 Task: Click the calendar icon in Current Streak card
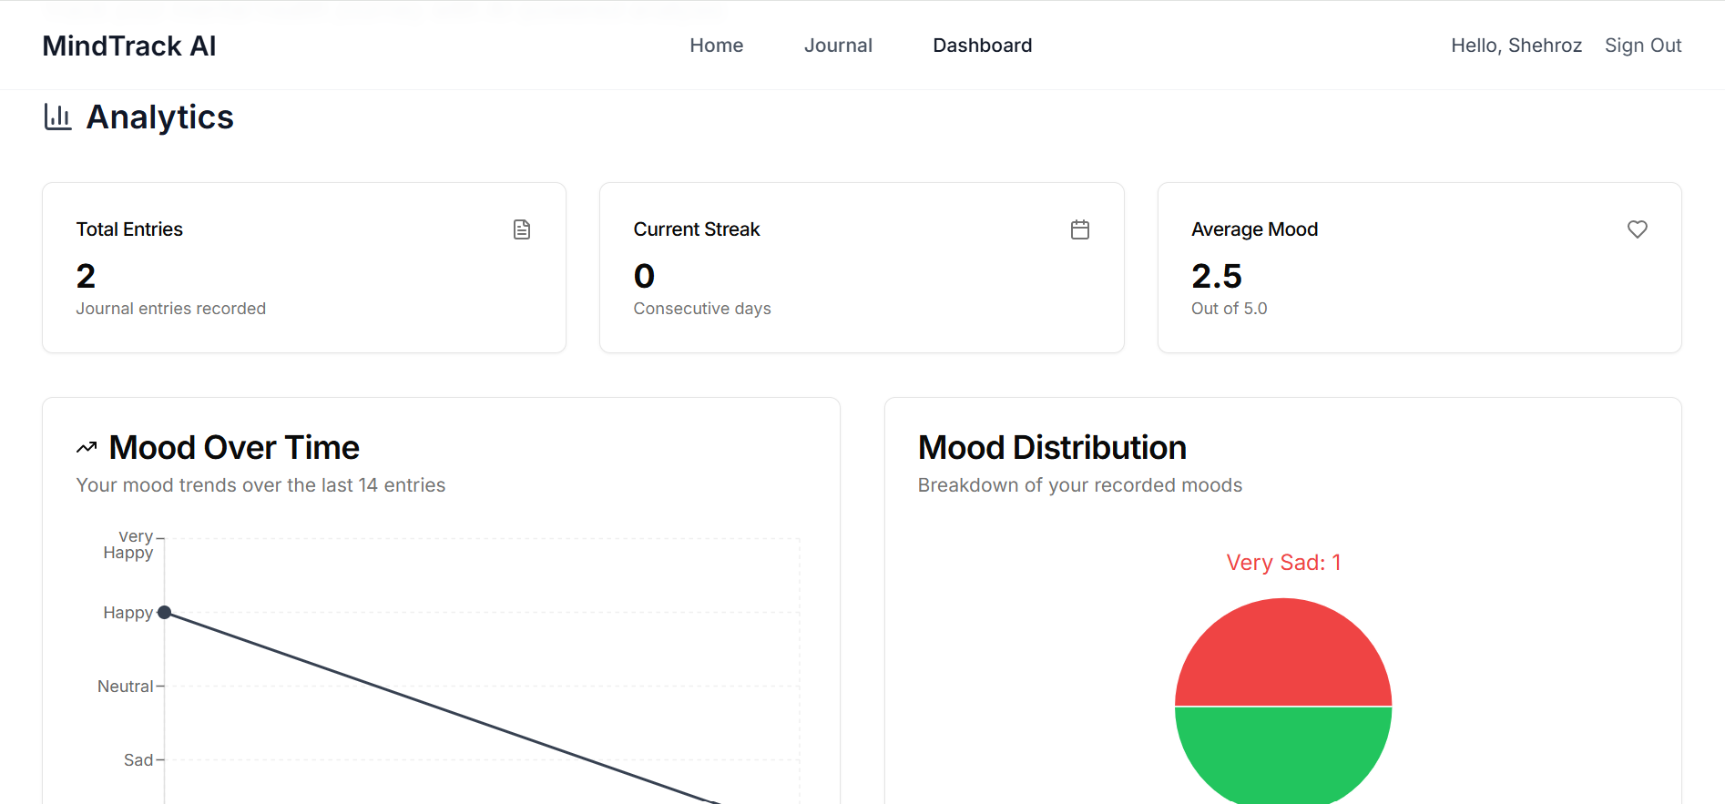point(1080,229)
